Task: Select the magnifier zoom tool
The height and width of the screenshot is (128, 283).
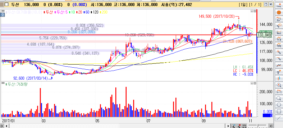Action: point(279,98)
